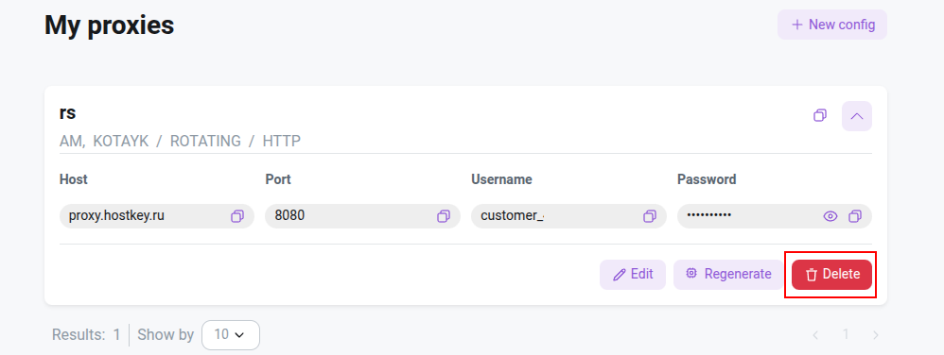The width and height of the screenshot is (944, 355).
Task: Delete the rs proxy
Action: click(831, 275)
